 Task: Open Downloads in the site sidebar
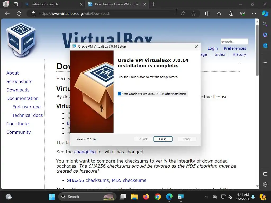pyautogui.click(x=18, y=90)
